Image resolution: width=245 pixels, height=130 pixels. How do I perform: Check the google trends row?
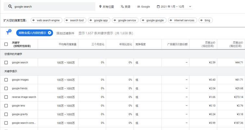click(6, 88)
